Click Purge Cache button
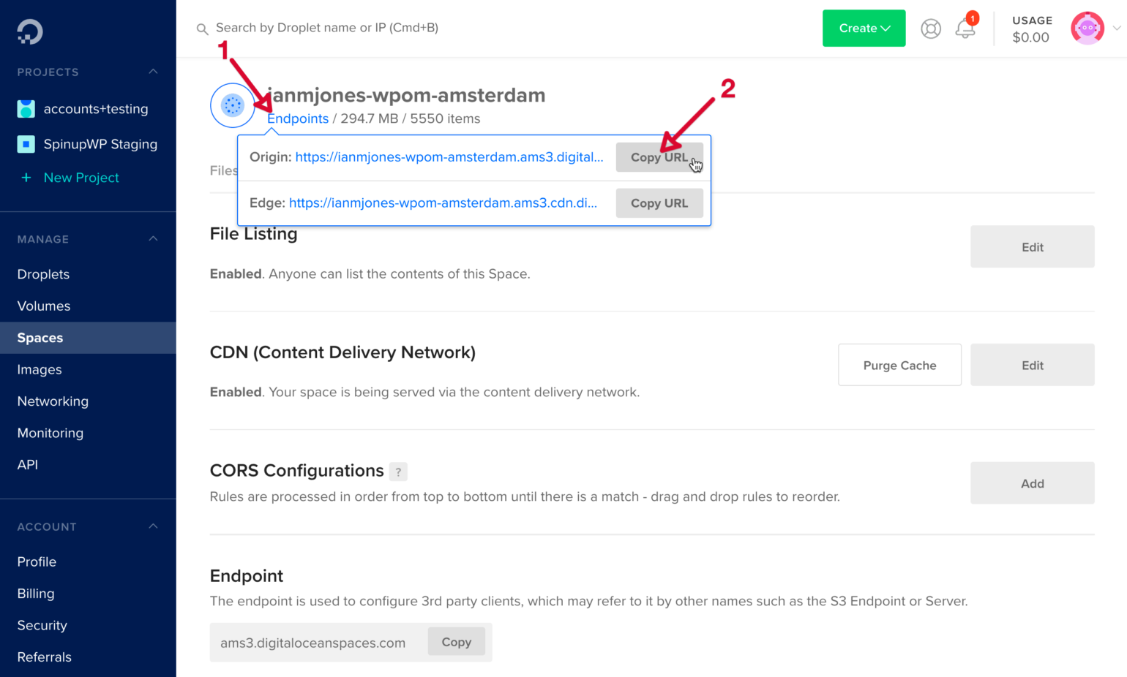The image size is (1127, 677). click(x=899, y=365)
